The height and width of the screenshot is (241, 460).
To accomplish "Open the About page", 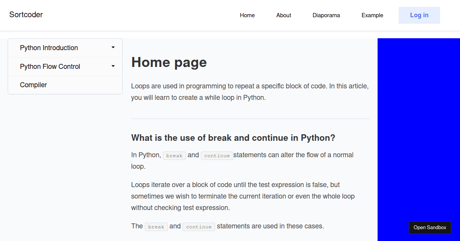I will pyautogui.click(x=284, y=15).
